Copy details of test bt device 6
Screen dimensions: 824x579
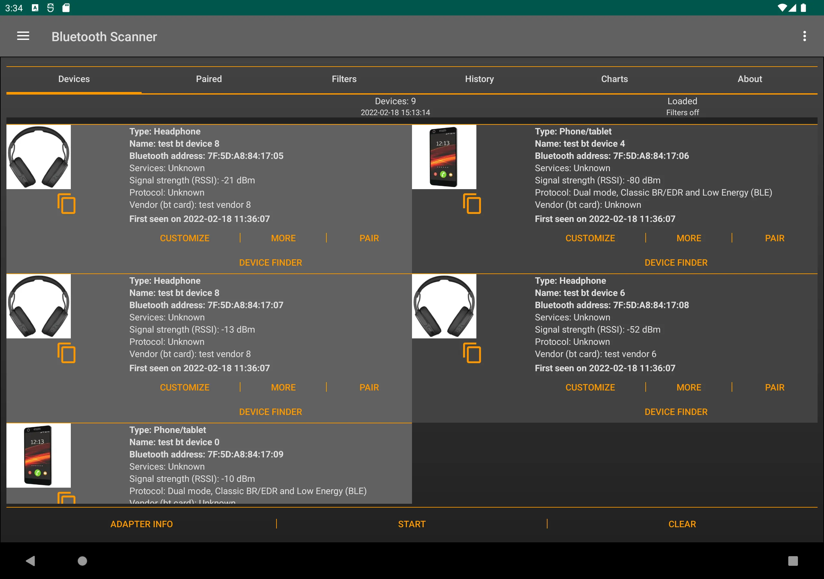472,353
